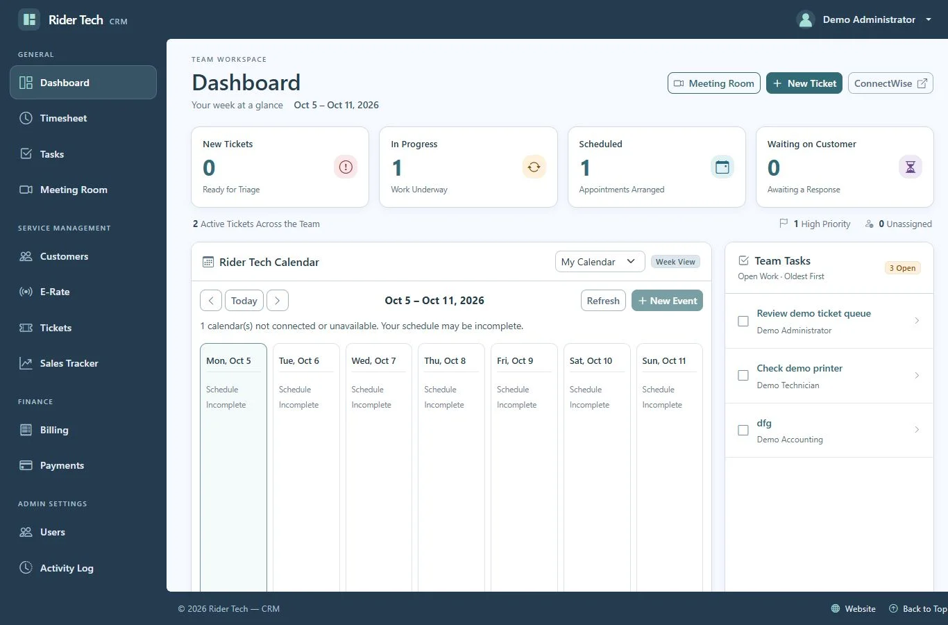This screenshot has height=625, width=948.
Task: Click the Scheduled calendar icon
Action: 722,167
